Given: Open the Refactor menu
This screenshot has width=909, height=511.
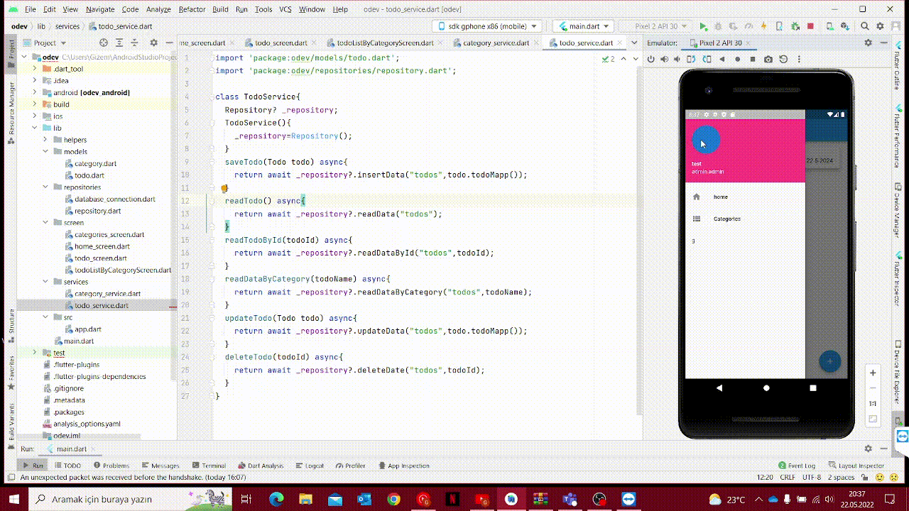Looking at the screenshot, I should (192, 9).
